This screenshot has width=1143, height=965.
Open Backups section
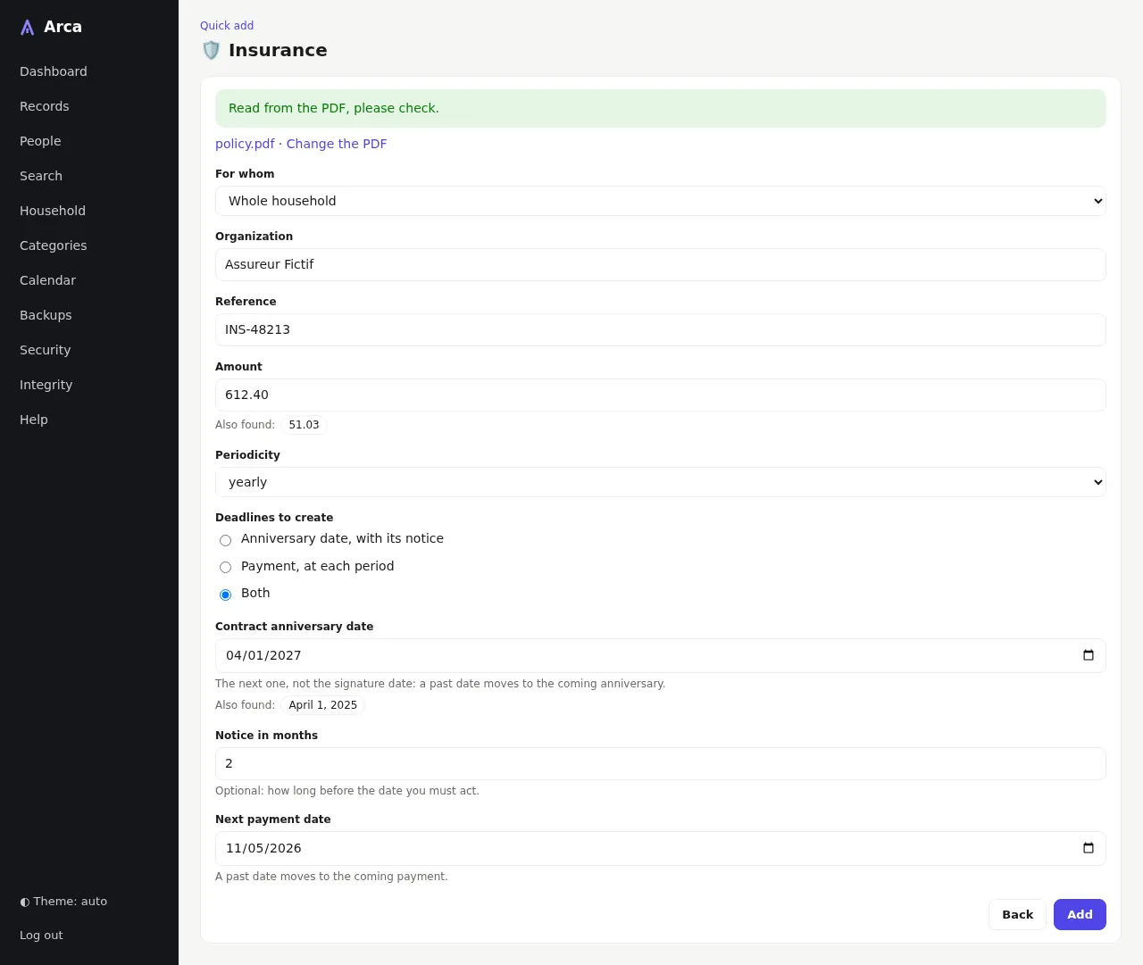(x=46, y=315)
